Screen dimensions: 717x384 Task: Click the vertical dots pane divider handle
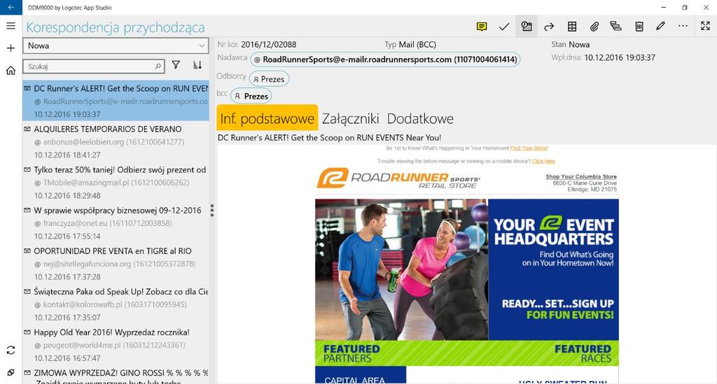pos(211,210)
